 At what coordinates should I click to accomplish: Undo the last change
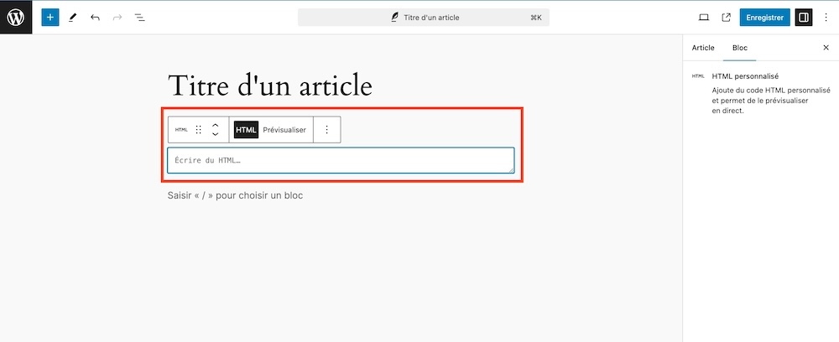point(96,18)
